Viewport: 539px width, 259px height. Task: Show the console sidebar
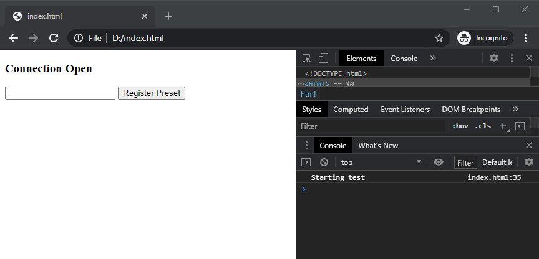(x=306, y=162)
